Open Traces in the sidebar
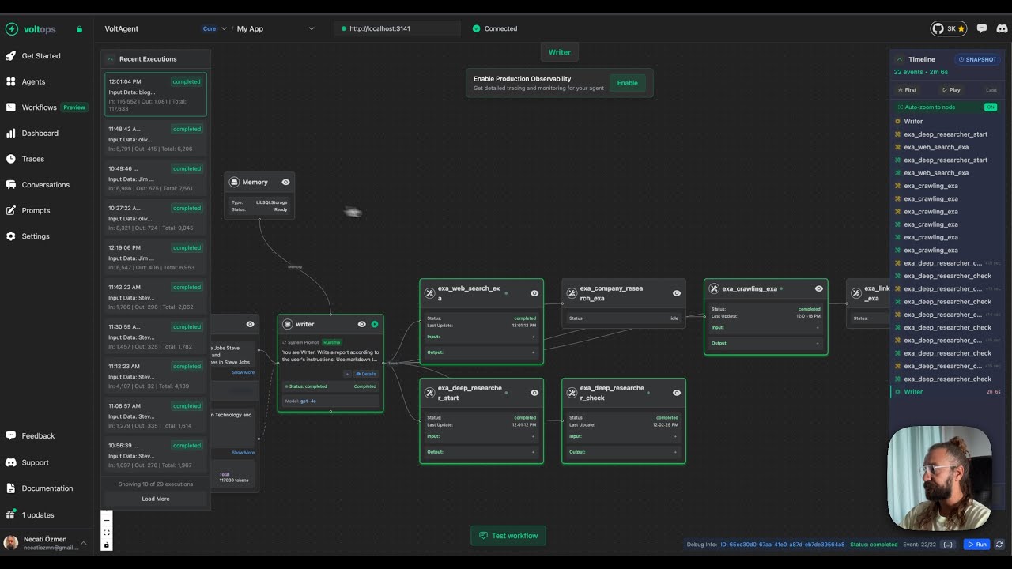Viewport: 1012px width, 569px height. pos(32,159)
